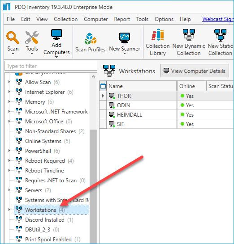Open the Collection Library icon
This screenshot has width=234, height=244.
158,34
